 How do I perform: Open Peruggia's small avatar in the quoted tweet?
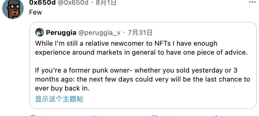pyautogui.click(x=40, y=32)
